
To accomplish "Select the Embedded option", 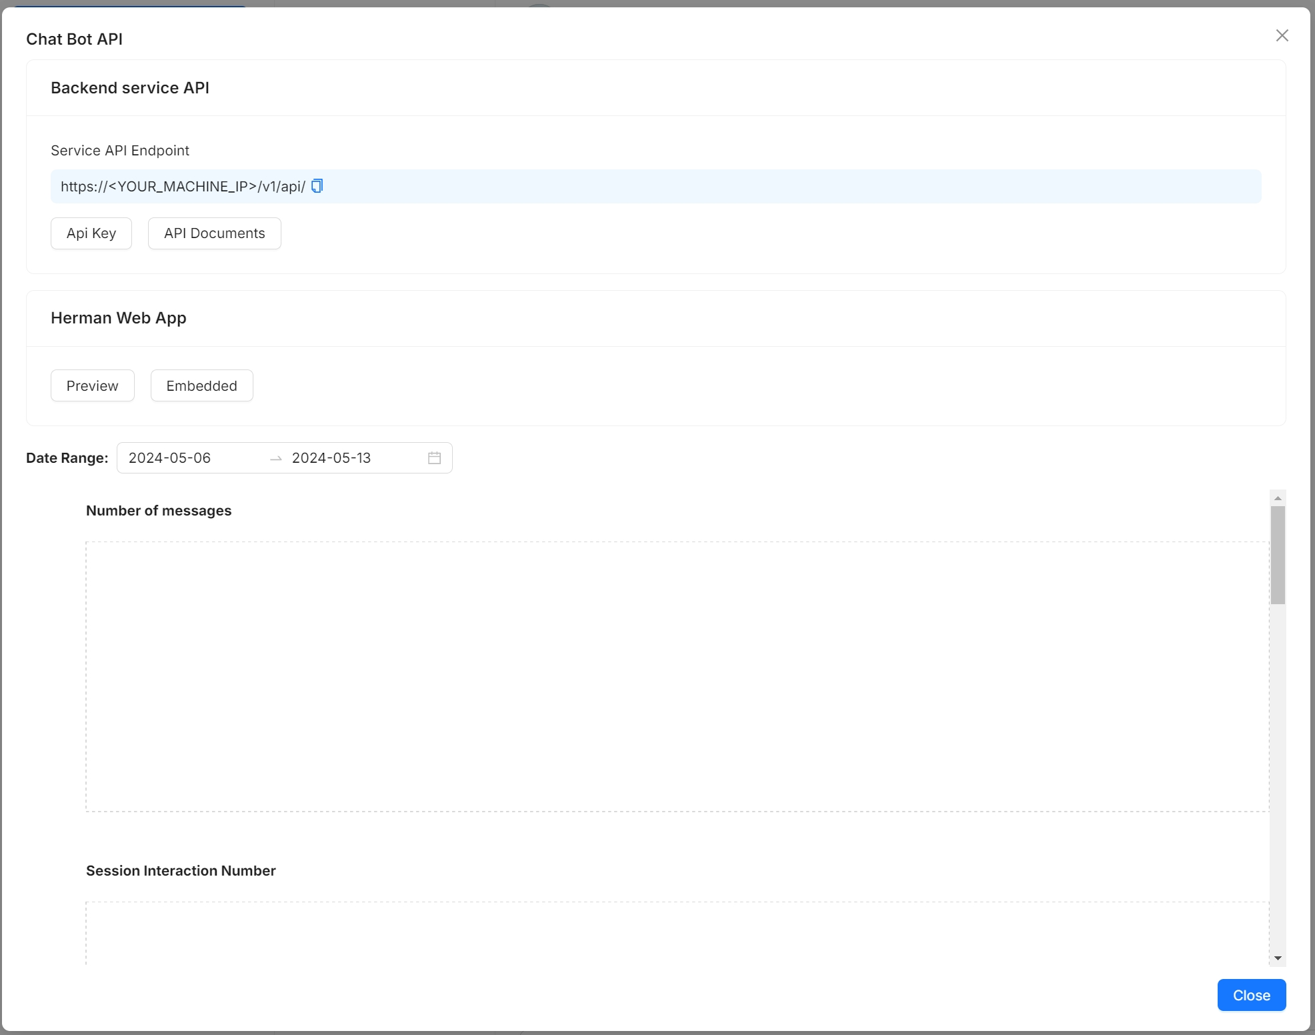I will [x=201, y=386].
